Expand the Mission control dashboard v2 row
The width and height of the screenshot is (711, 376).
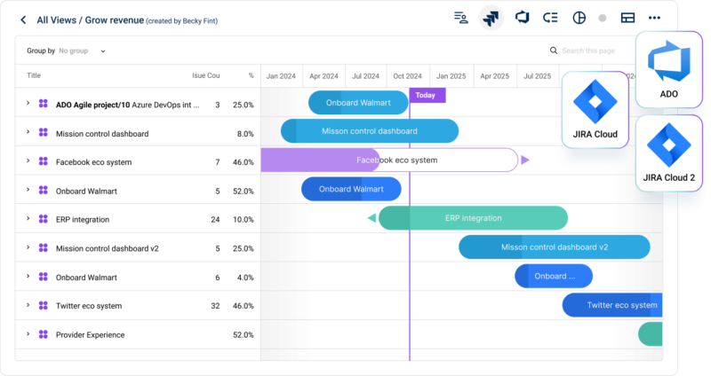pyautogui.click(x=28, y=247)
